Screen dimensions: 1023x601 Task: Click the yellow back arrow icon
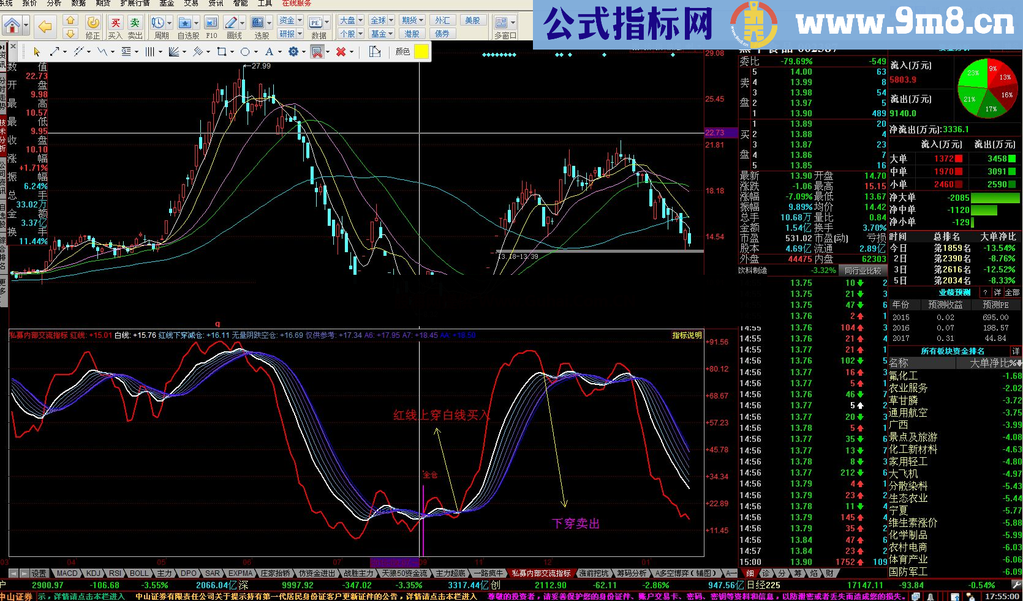click(x=45, y=26)
